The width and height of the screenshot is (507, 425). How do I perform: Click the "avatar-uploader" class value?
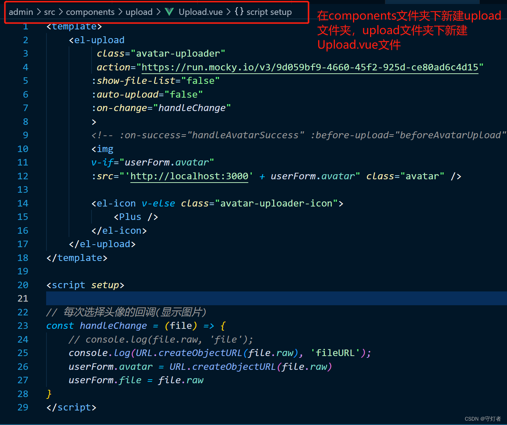pos(178,53)
